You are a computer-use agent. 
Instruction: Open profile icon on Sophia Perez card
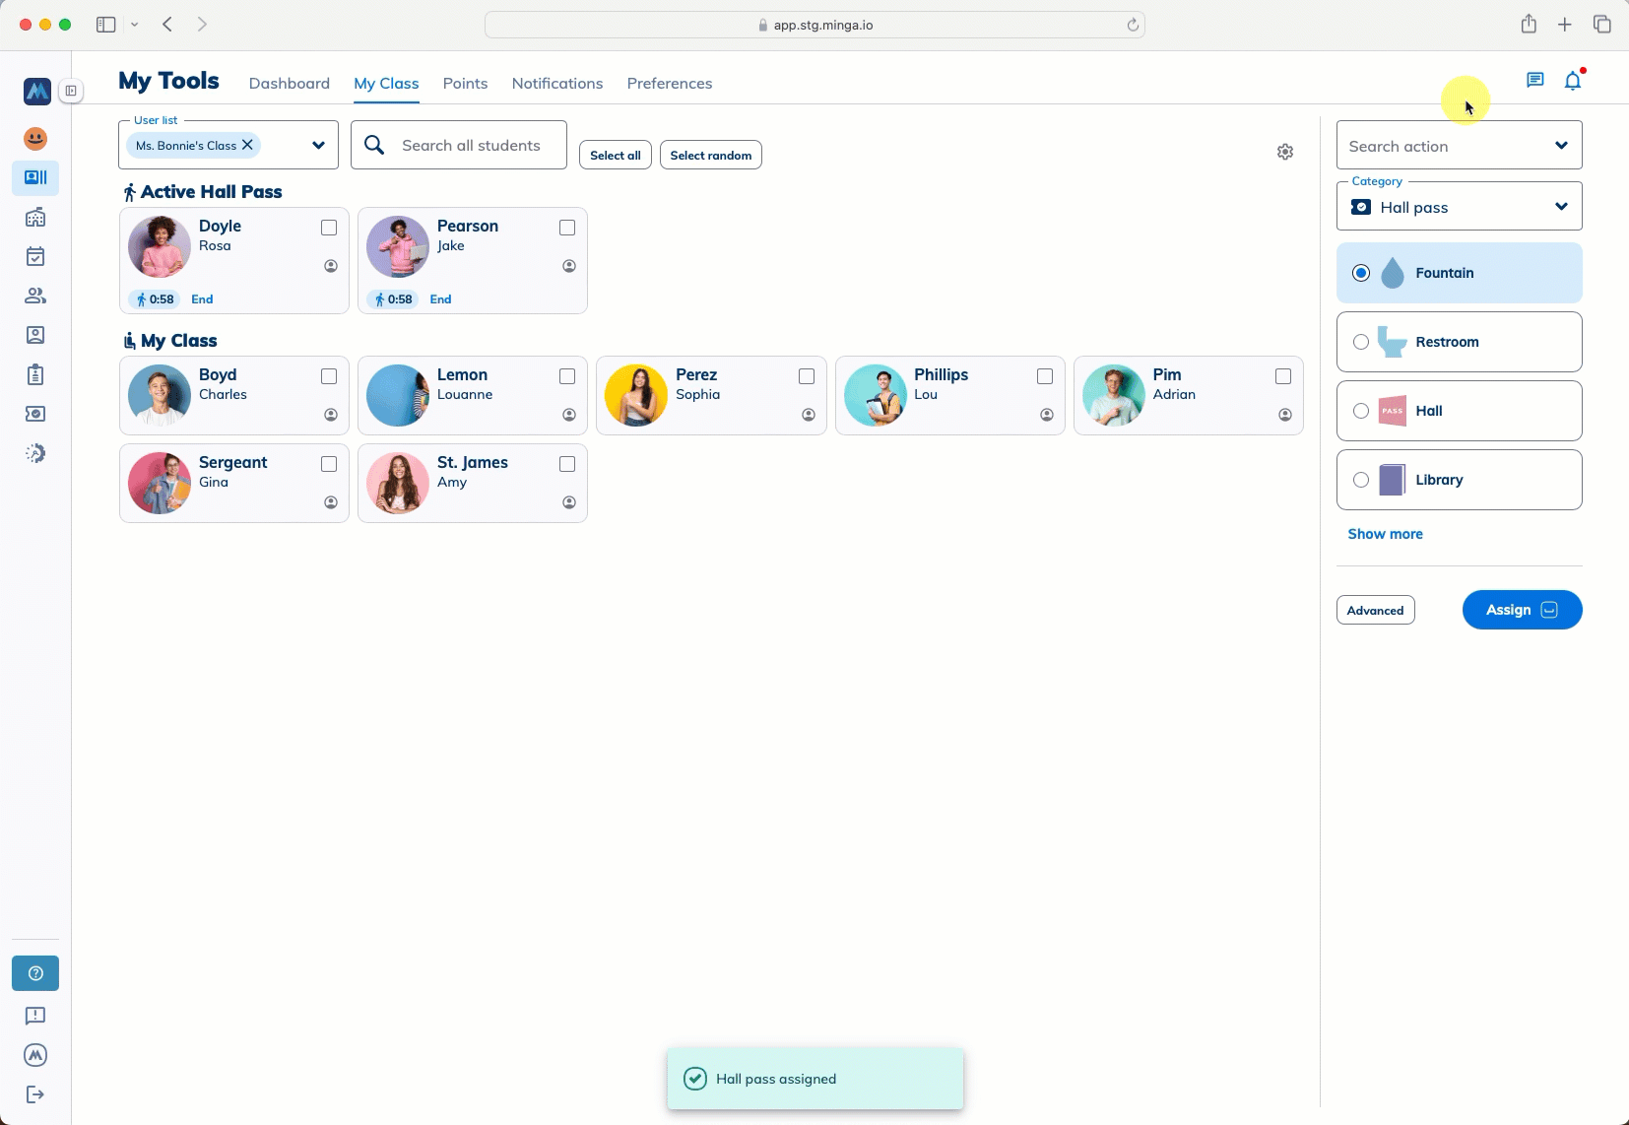pyautogui.click(x=808, y=415)
